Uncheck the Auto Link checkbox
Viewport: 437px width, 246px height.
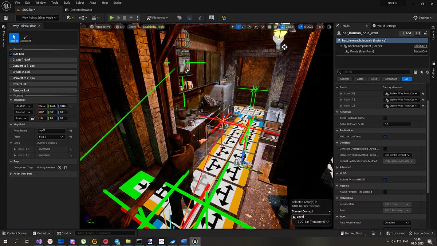tap(11, 54)
